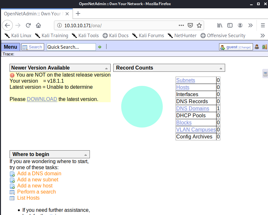The height and width of the screenshot is (215, 268).
Task: Focus the Quick Search input field
Action: coord(71,47)
